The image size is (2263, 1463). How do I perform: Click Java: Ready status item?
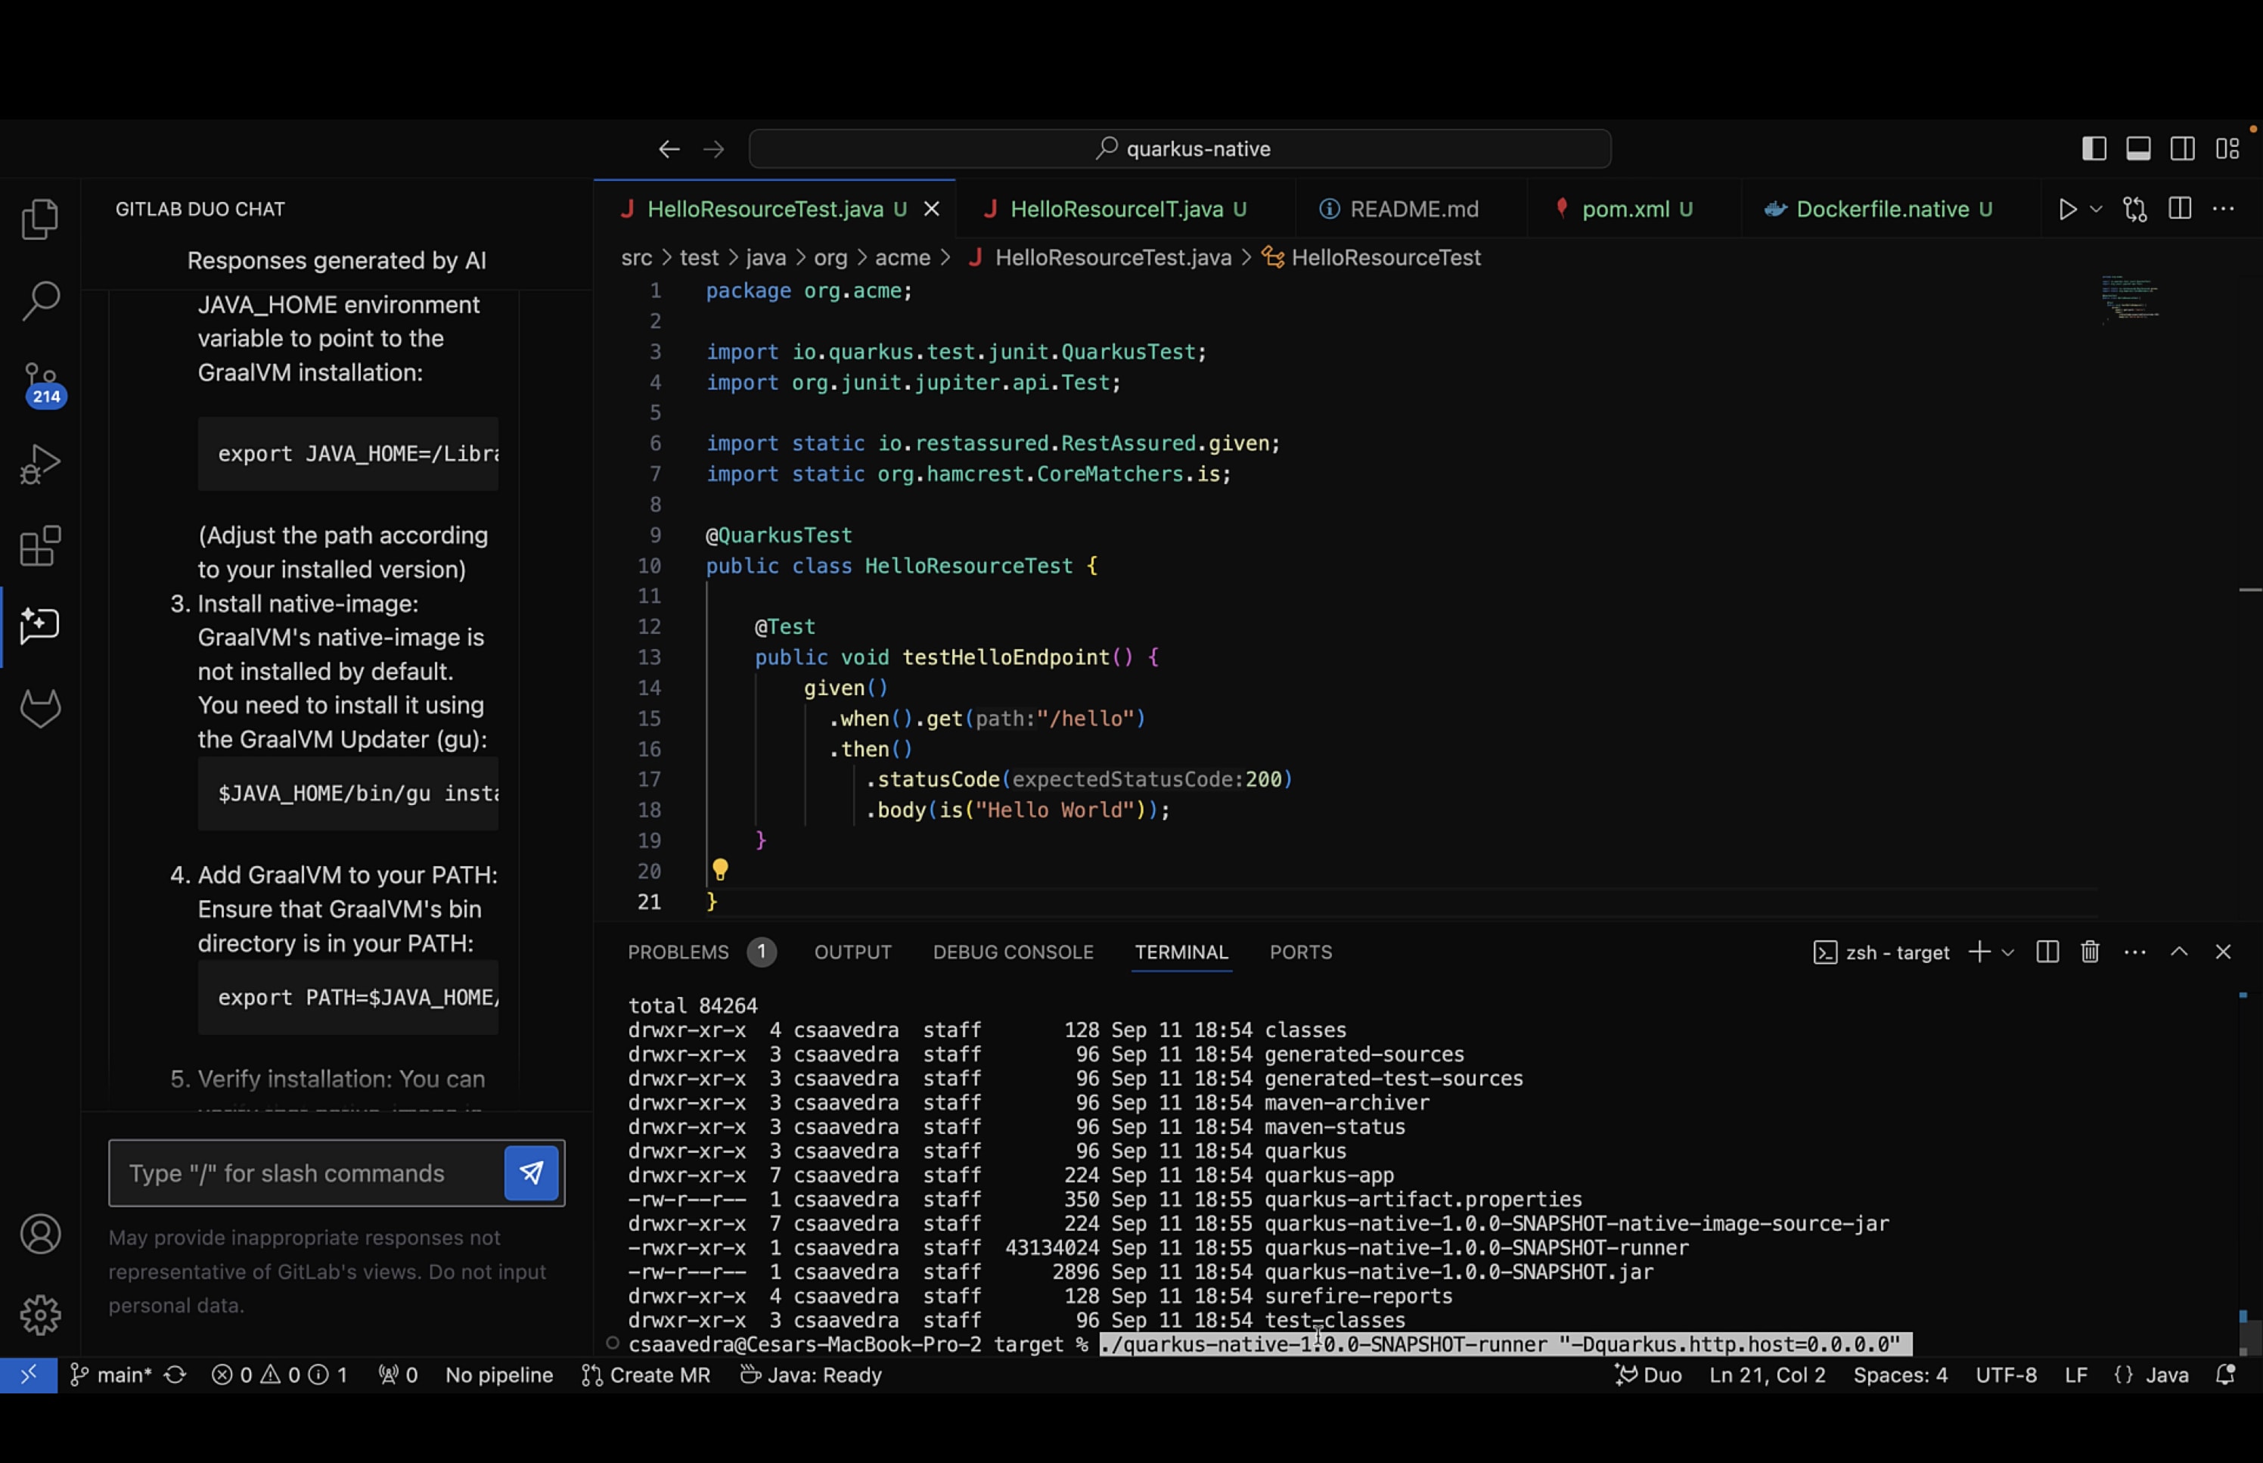coord(811,1374)
